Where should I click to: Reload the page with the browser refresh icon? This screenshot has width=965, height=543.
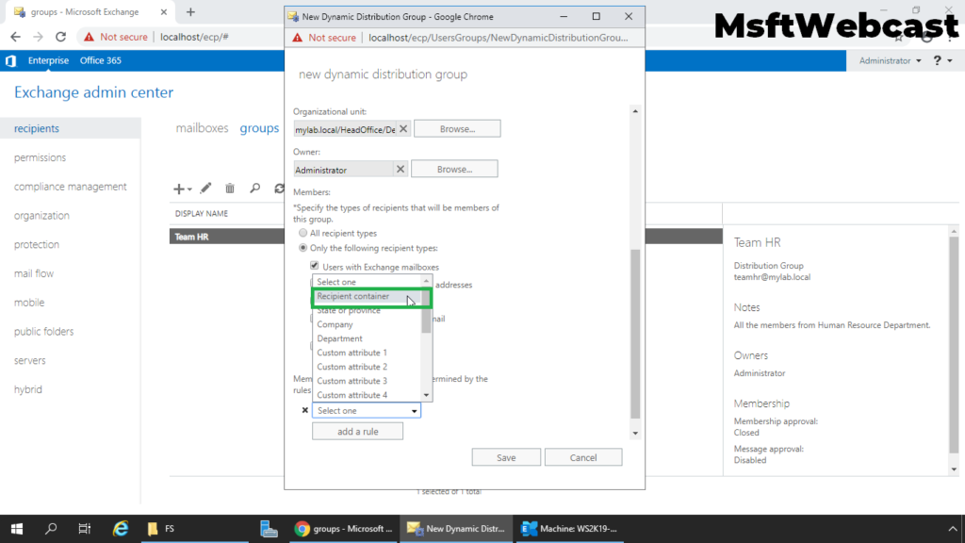point(60,37)
